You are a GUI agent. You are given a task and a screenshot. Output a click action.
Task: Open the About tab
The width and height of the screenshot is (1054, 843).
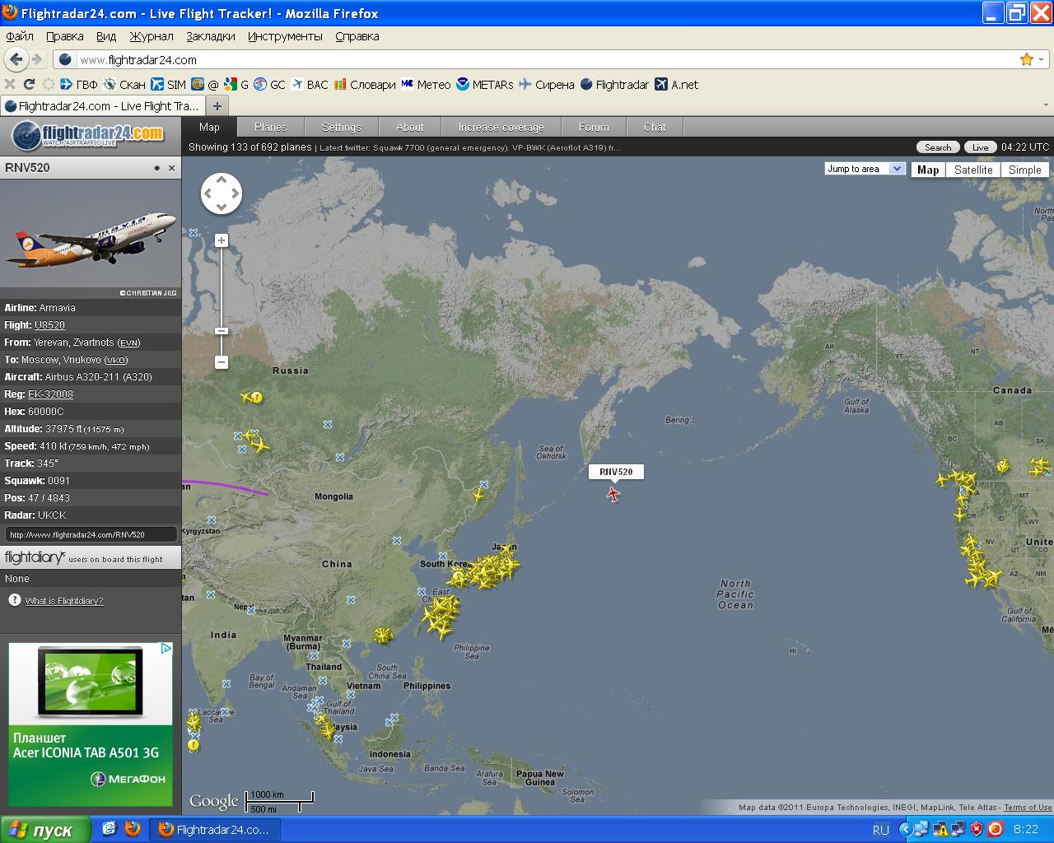410,127
